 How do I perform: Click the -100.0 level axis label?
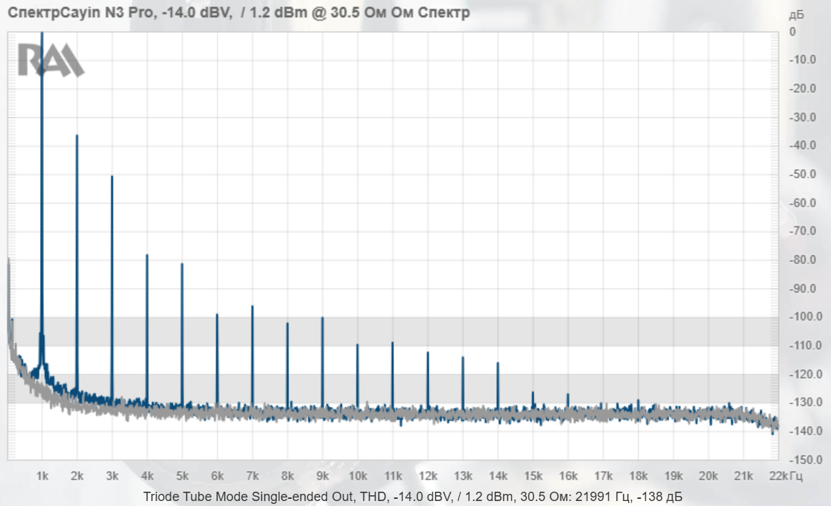[805, 317]
